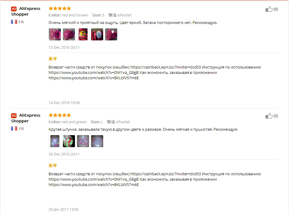
Task: Click the A3 badge of first reviewer
Action: (14, 9)
